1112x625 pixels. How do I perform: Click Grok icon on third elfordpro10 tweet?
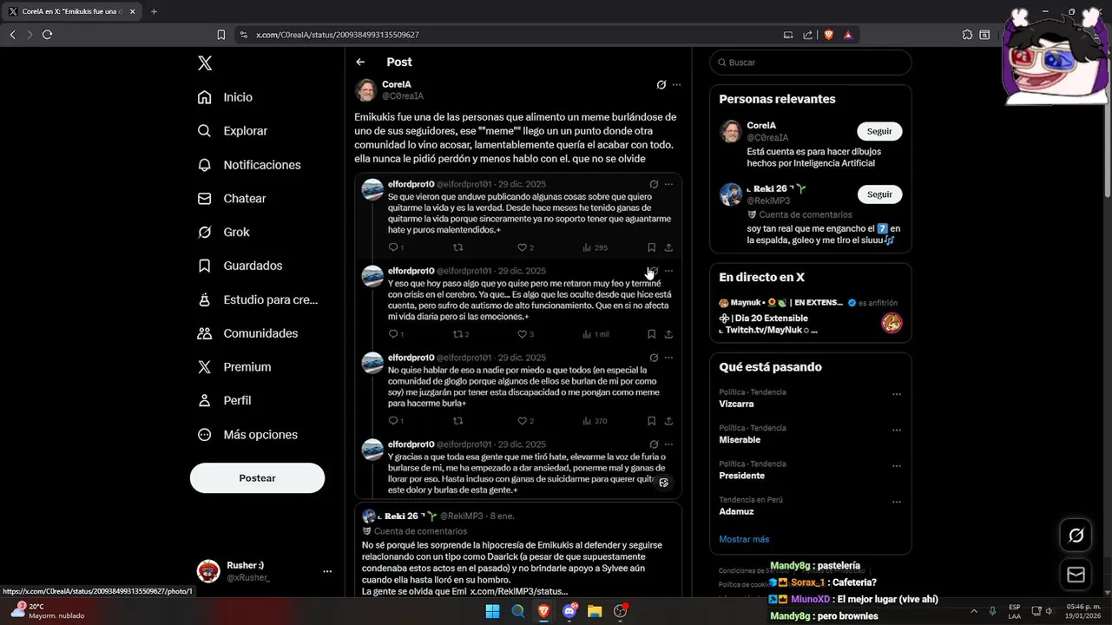[x=654, y=358]
